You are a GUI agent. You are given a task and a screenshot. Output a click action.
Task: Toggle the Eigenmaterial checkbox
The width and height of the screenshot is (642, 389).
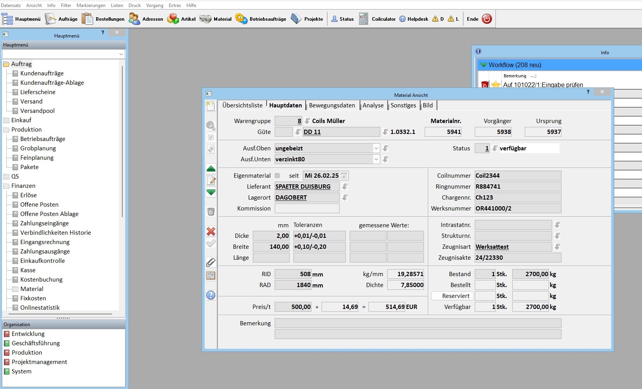[x=277, y=176]
